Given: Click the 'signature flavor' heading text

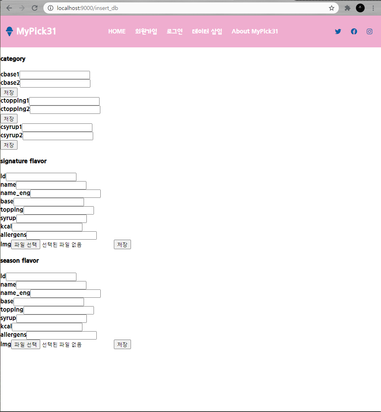Looking at the screenshot, I should 23,161.
